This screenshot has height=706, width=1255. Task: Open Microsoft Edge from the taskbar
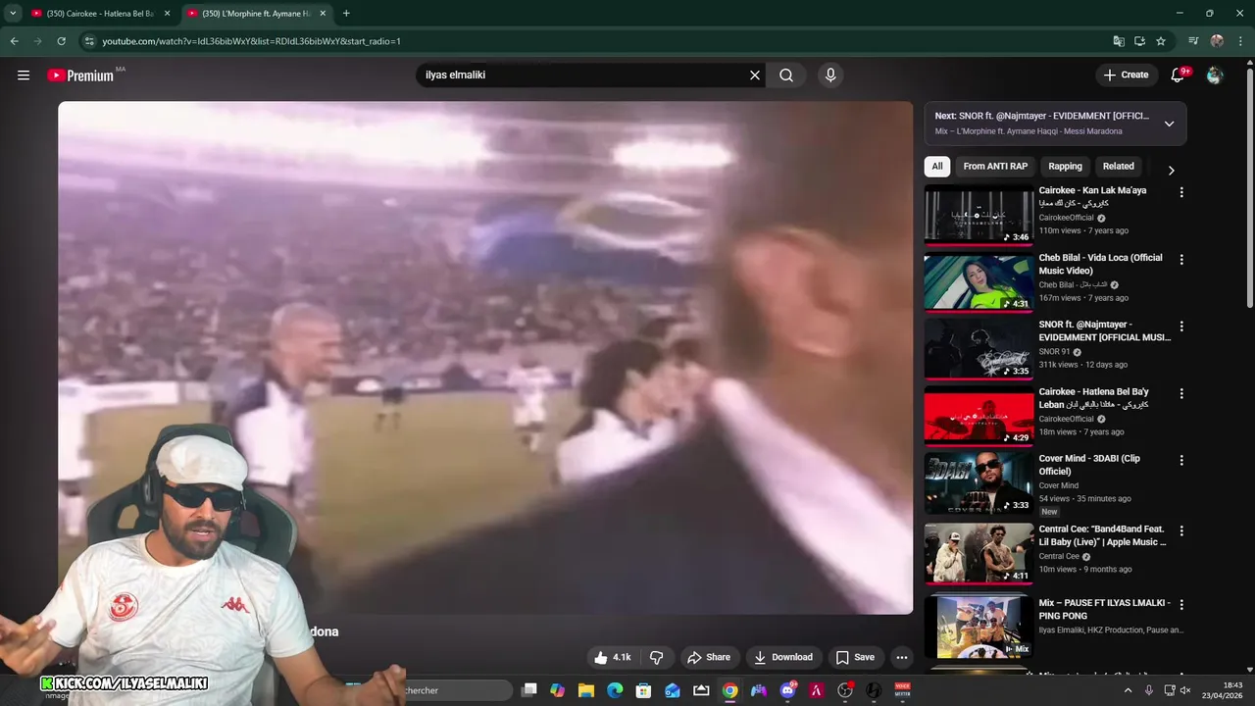click(x=615, y=690)
